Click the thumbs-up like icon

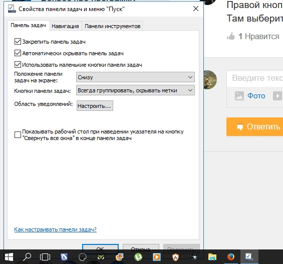231,36
